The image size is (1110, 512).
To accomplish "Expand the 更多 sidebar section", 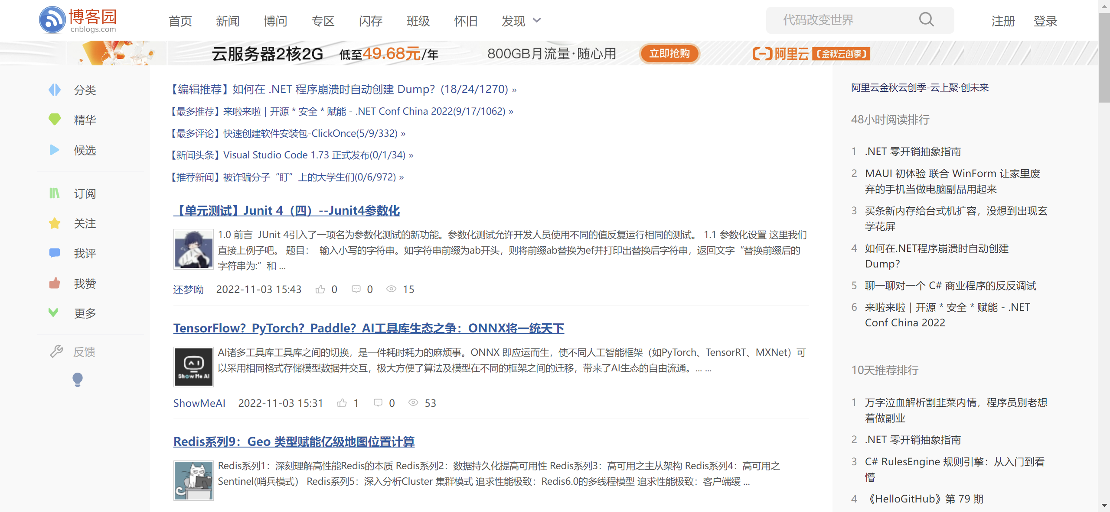I will coord(53,312).
